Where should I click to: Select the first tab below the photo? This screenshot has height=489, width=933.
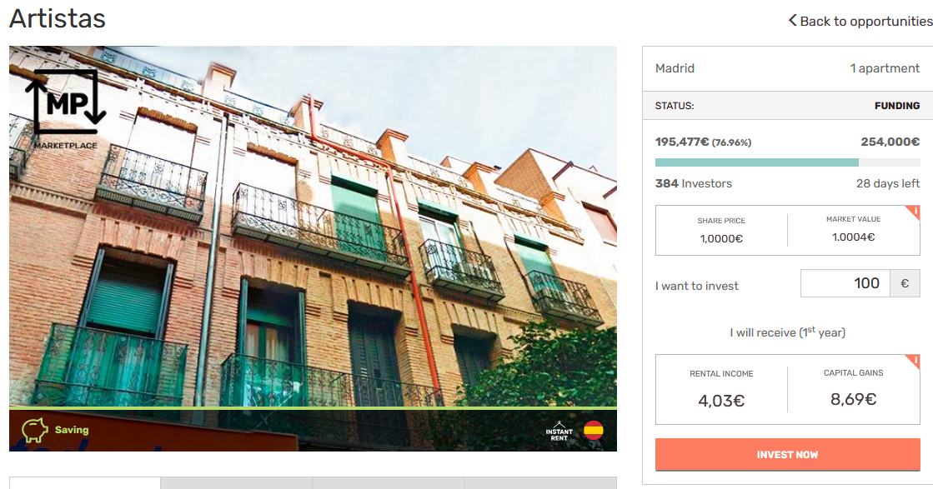pos(84,483)
